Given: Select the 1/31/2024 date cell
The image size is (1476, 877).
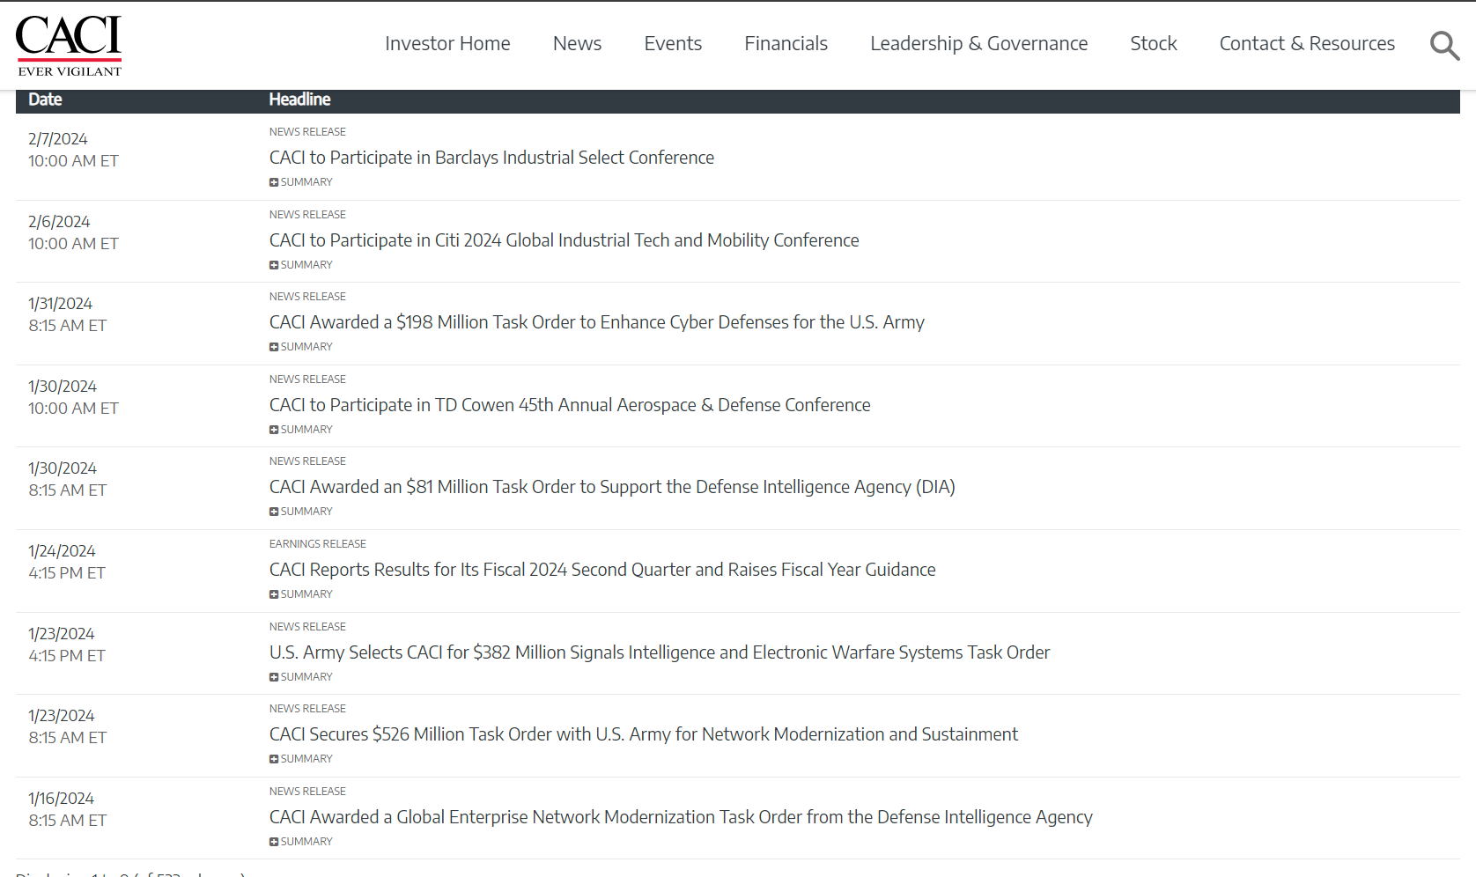Looking at the screenshot, I should coord(60,304).
